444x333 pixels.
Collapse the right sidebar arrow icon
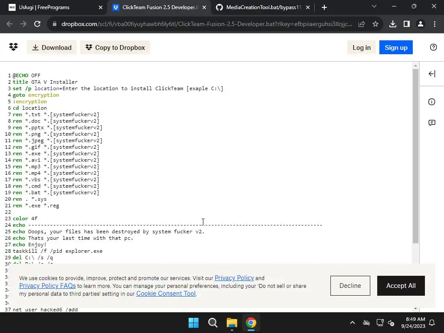431,74
